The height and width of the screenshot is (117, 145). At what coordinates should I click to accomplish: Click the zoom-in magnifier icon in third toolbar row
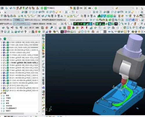[x=22, y=16]
